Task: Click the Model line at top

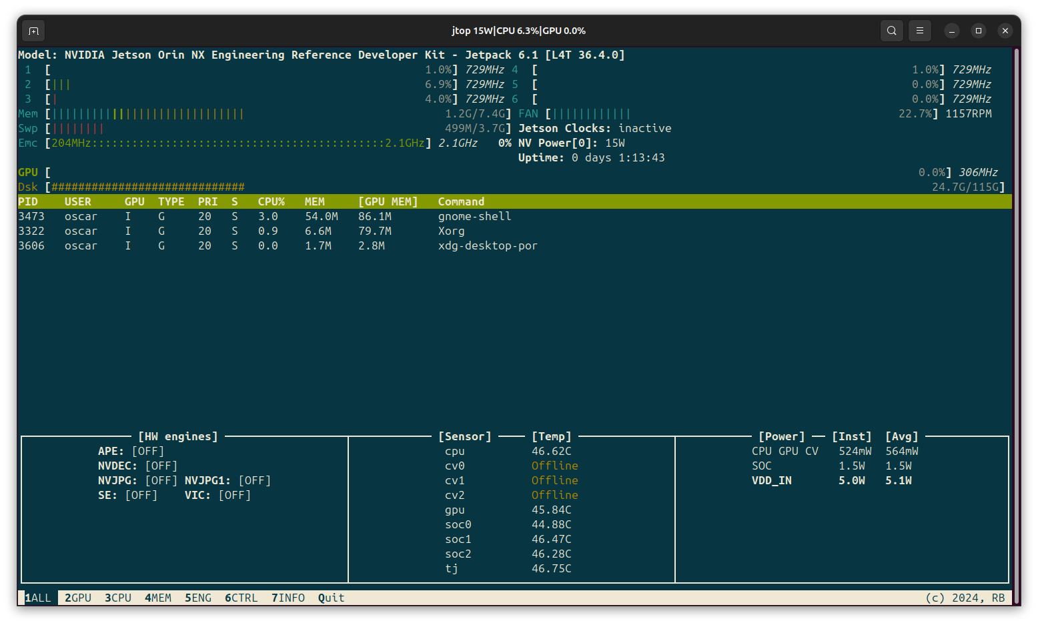Action: tap(322, 55)
